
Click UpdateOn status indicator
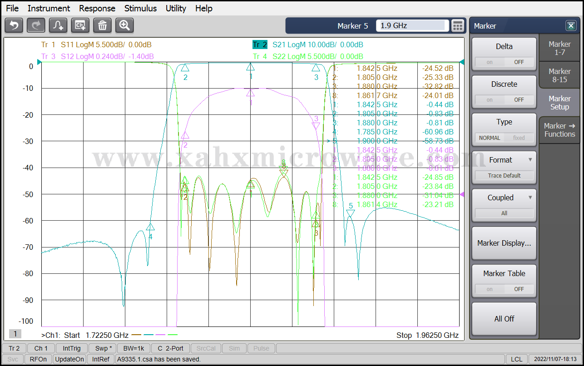(x=69, y=359)
